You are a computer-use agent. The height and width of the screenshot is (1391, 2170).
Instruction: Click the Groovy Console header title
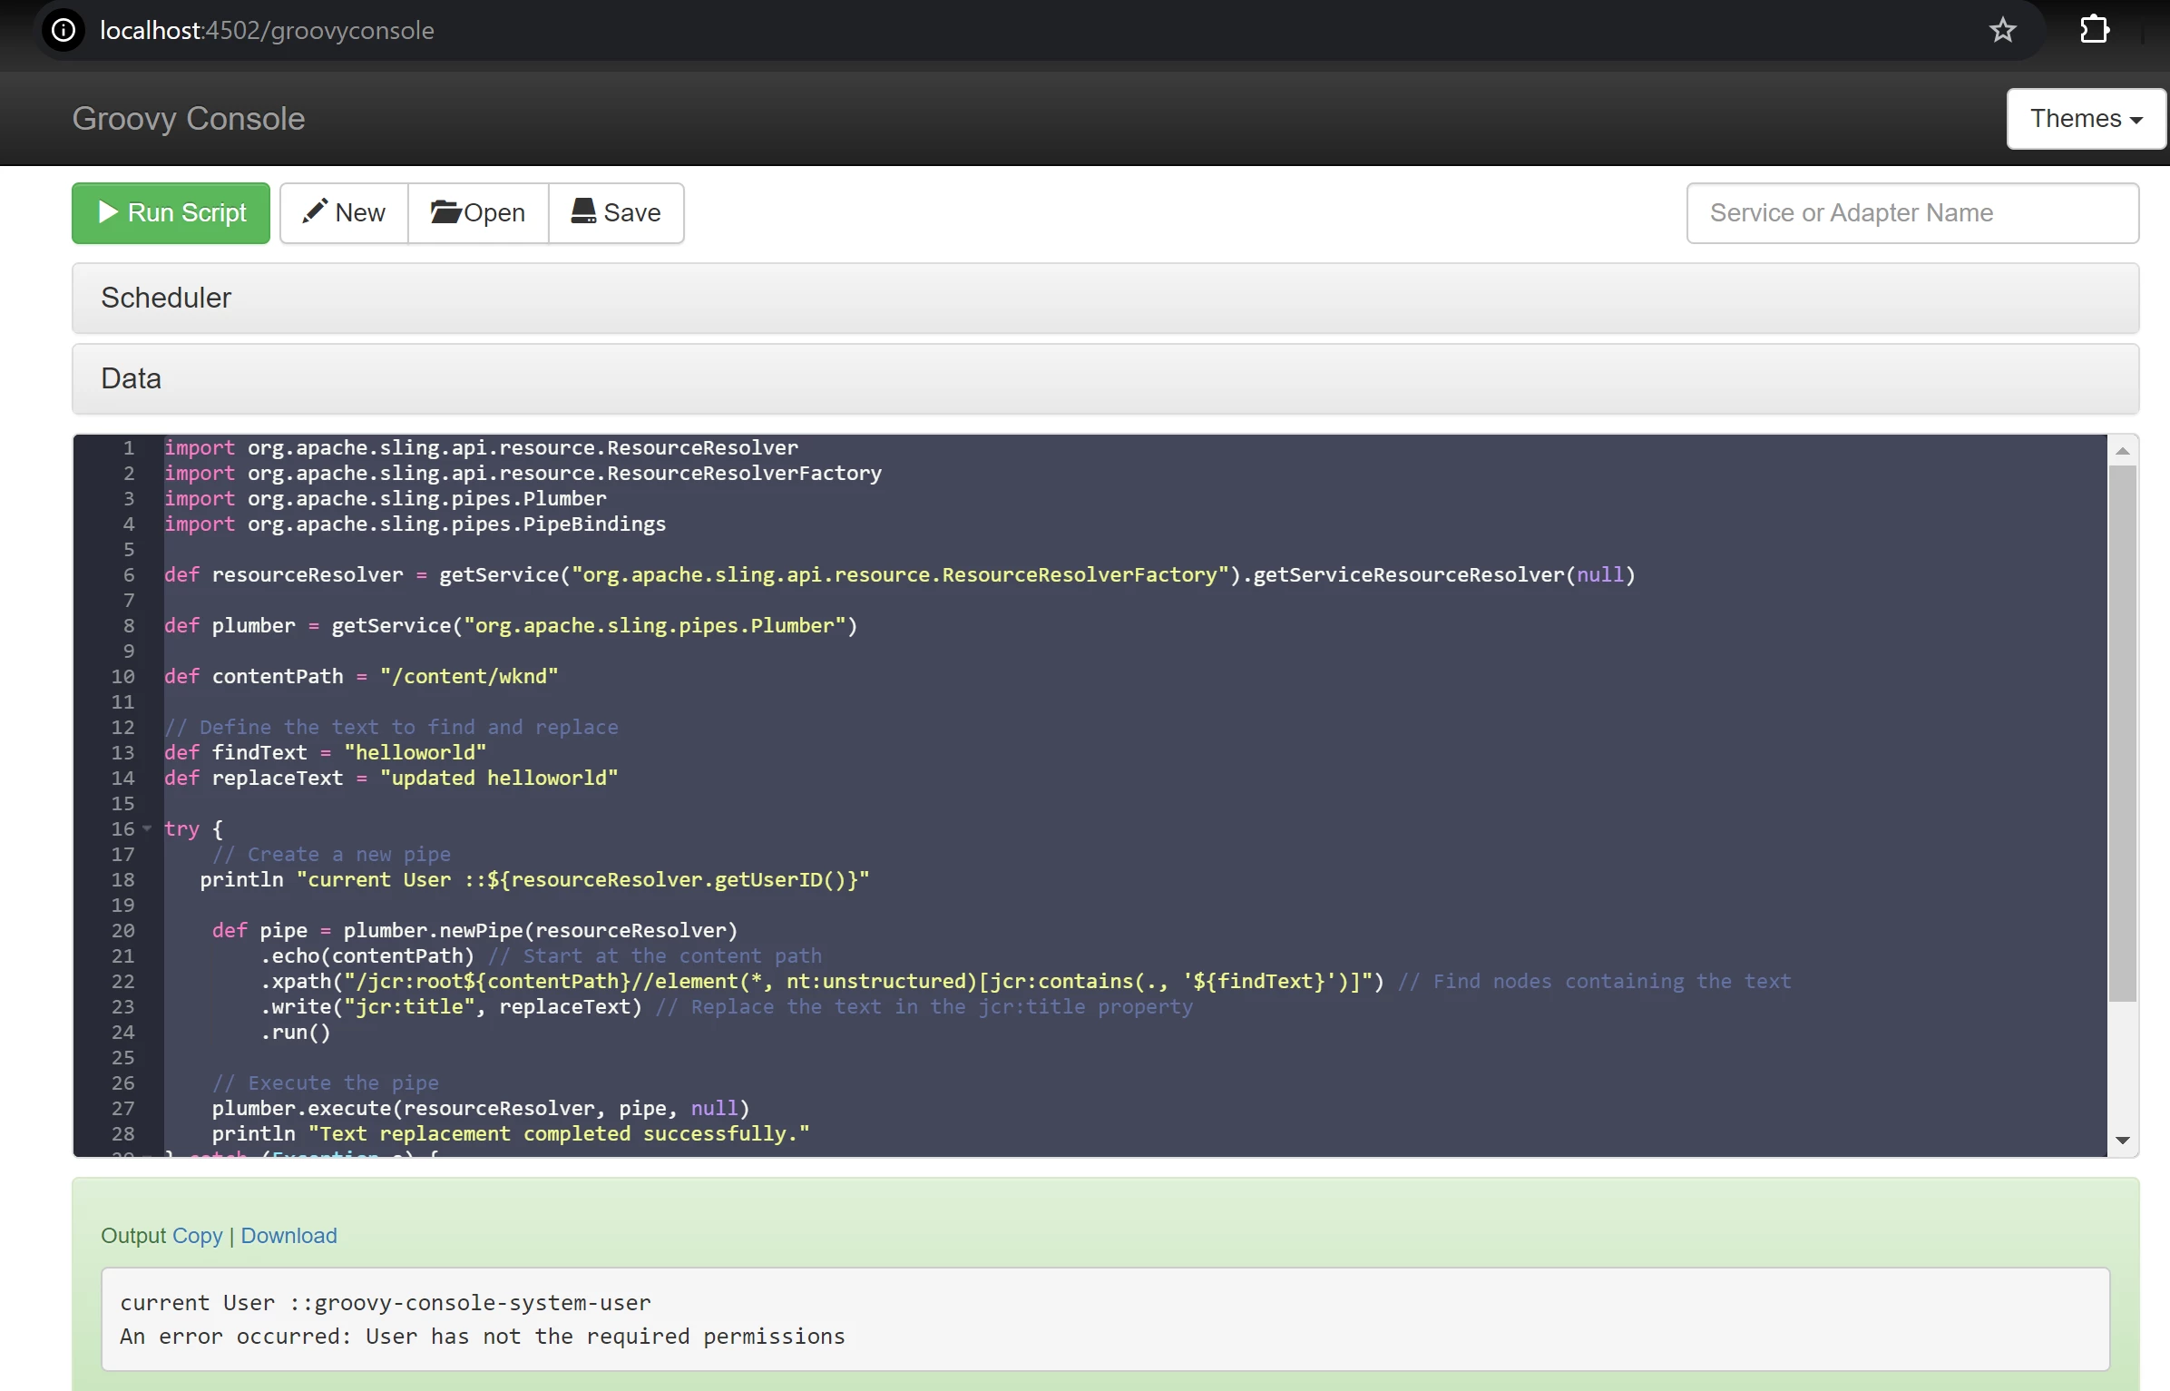click(188, 119)
